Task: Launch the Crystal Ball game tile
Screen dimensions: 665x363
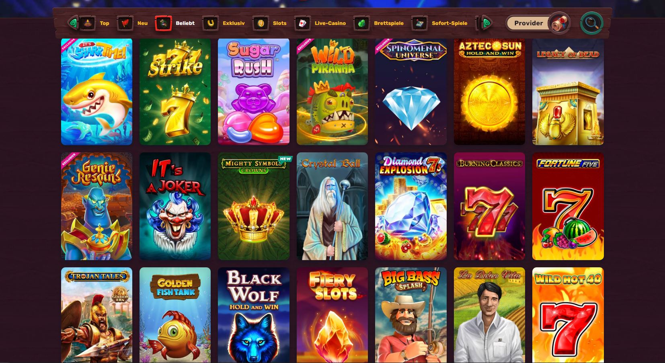Action: 332,206
